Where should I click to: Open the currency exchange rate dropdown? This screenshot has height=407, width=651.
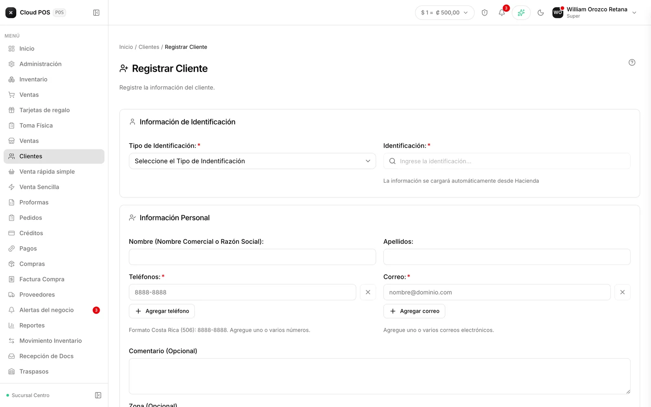tap(445, 13)
